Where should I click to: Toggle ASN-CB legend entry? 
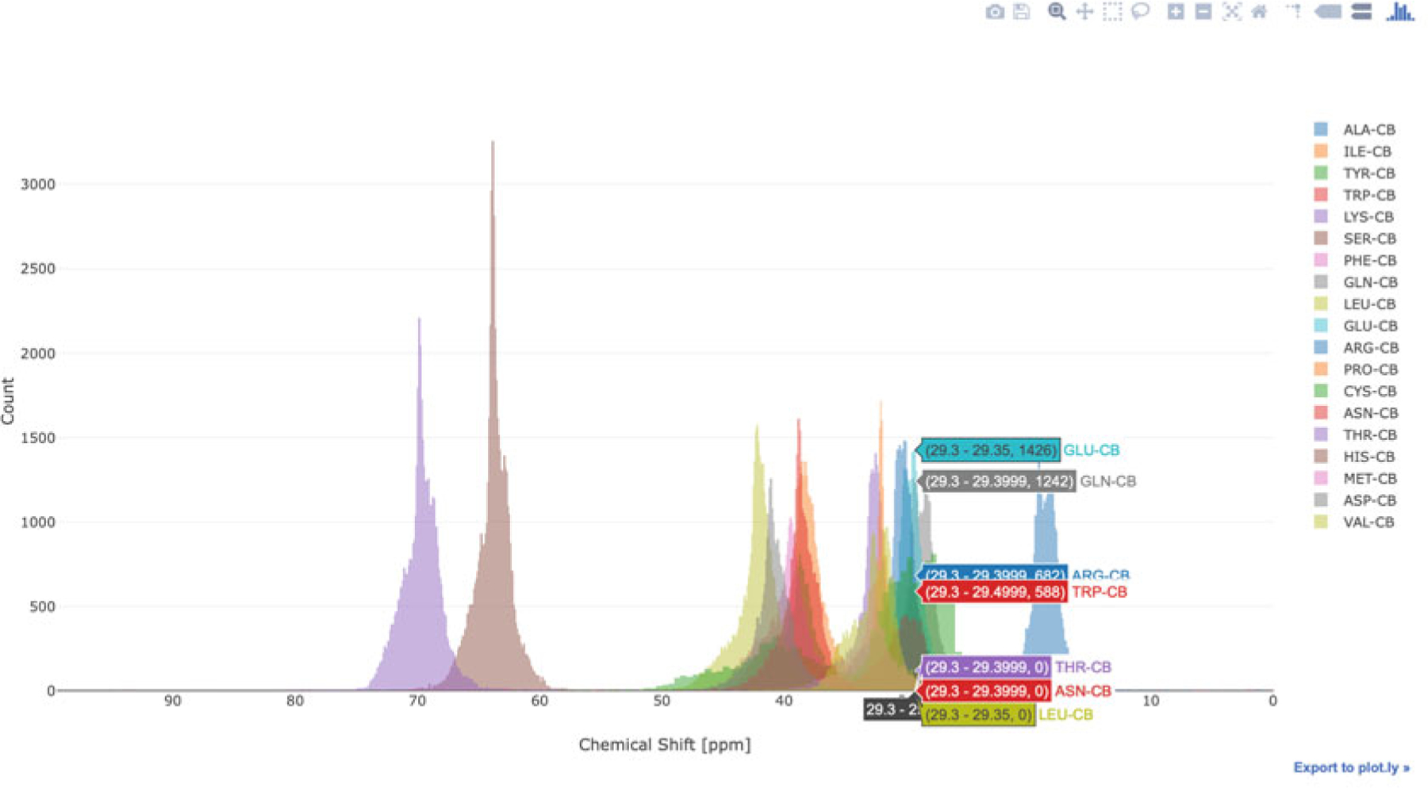coord(1356,413)
